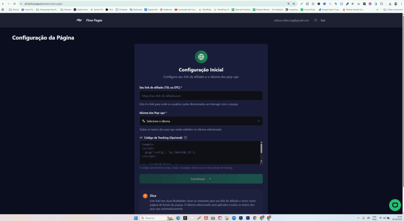Screen dimensions: 404x221
Task: Open the Minhas Vendas Hot... bookmark
Action: click(353, 9)
